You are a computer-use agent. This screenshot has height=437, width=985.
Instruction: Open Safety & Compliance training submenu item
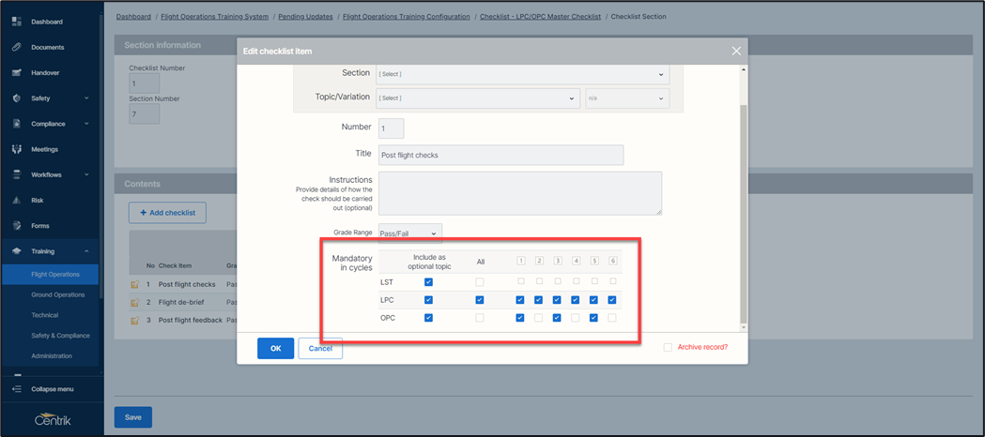[x=60, y=335]
